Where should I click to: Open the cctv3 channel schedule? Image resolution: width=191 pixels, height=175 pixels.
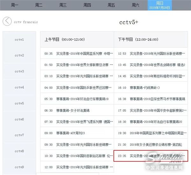pos(19,72)
